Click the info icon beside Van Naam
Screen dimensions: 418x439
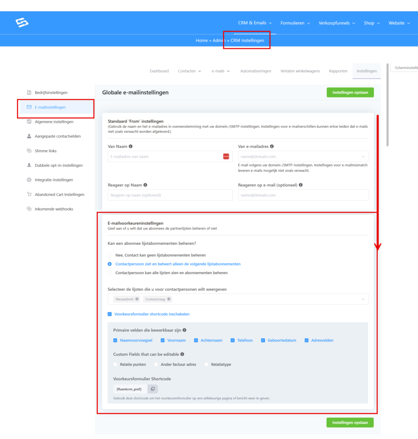point(130,147)
